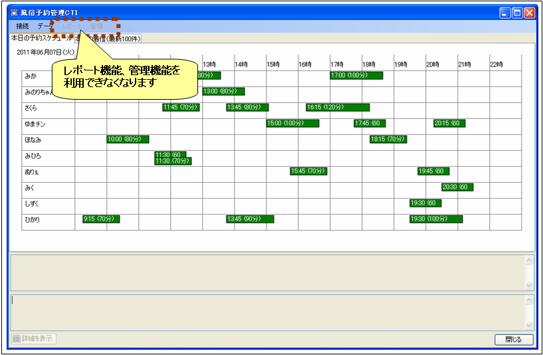Viewport: 543px width, 355px height.
Task: Select ひかり's 9:15 (70分) reservation
Action: [101, 219]
